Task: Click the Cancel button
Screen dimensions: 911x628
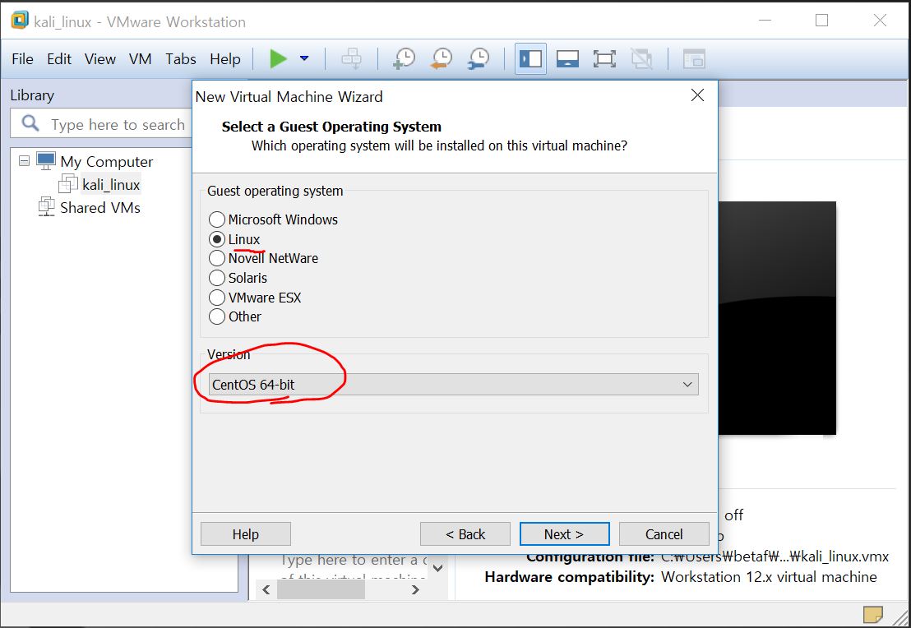Action: pos(664,534)
